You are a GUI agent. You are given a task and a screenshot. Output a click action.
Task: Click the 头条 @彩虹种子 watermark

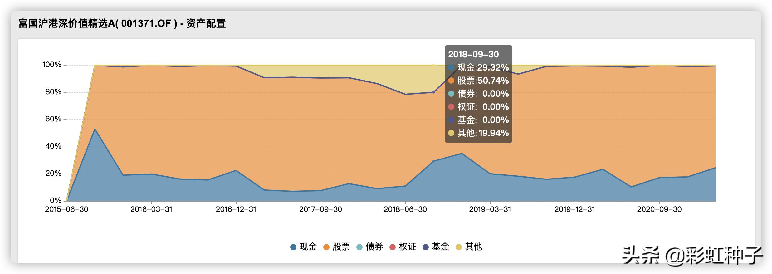pyautogui.click(x=692, y=256)
